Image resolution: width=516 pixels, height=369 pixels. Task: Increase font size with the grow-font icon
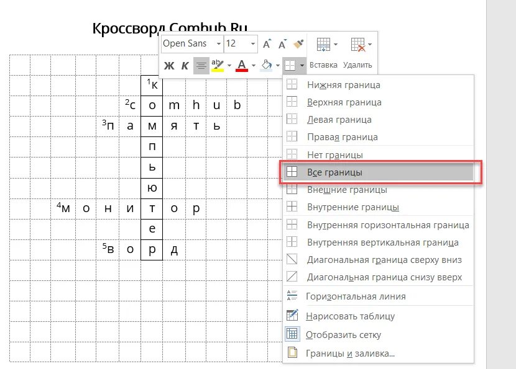coord(267,43)
